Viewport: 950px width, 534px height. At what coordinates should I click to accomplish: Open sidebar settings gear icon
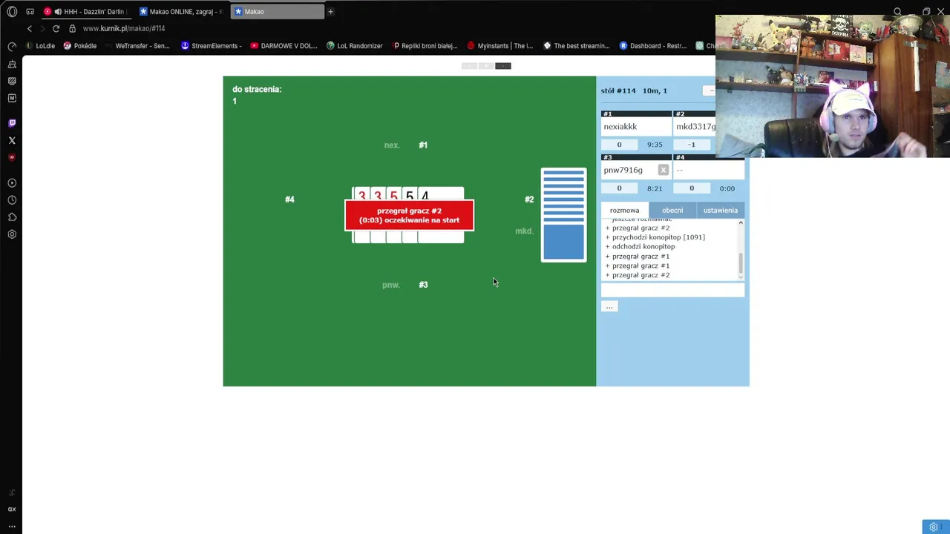pos(12,234)
